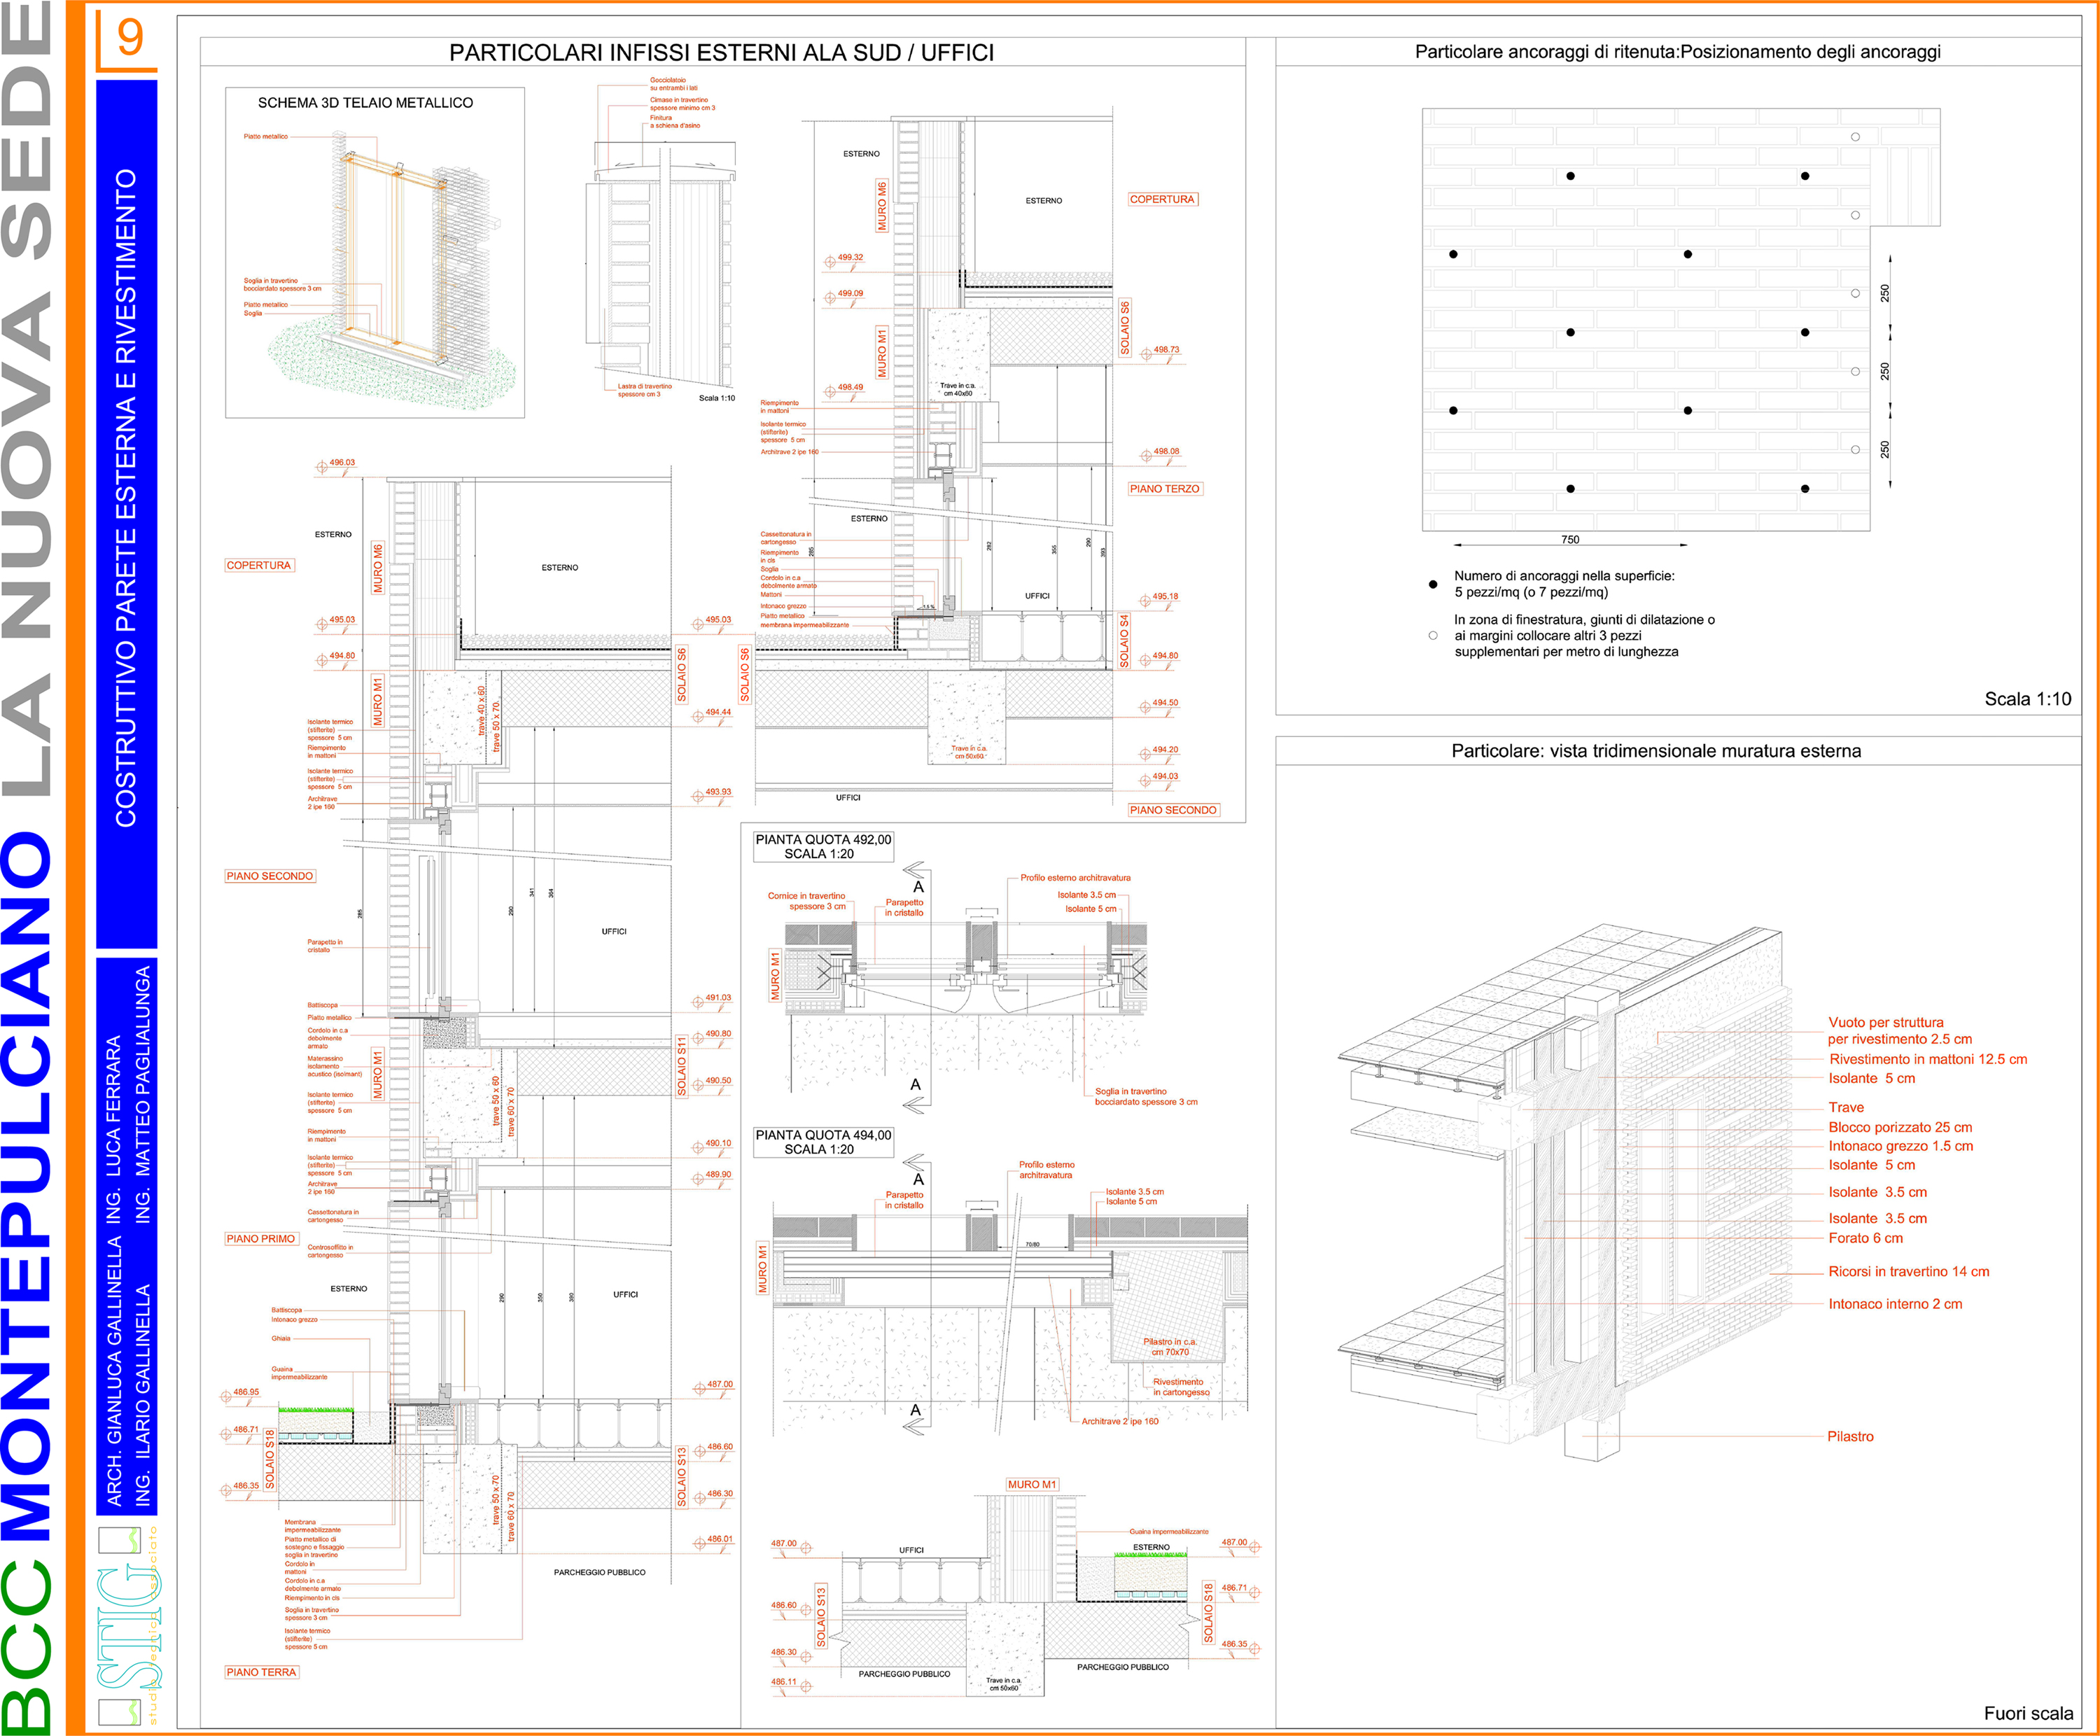Click 'Controsoffitto in cartongesso' annotation

[x=330, y=1251]
